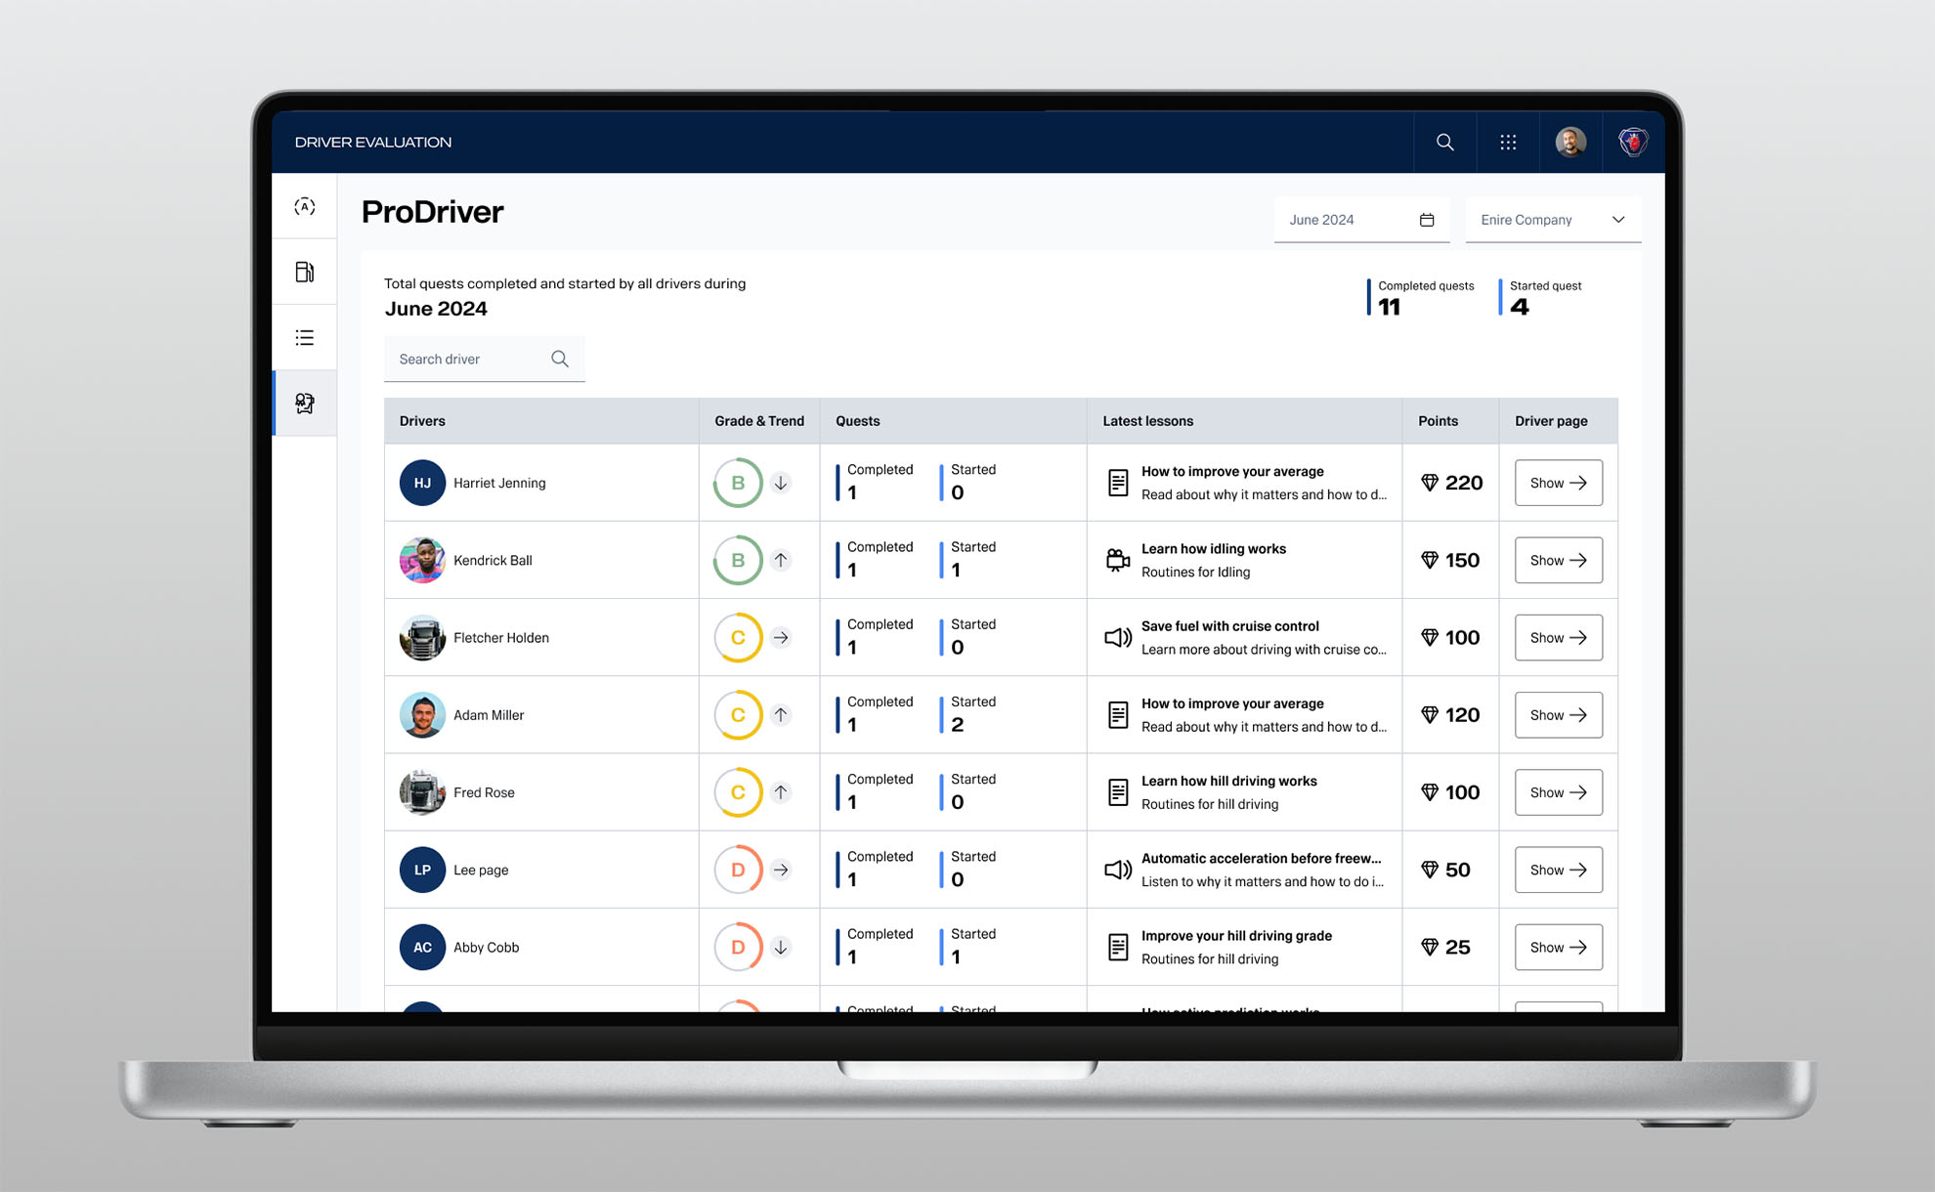Open the fuel pump sidebar icon
Image resolution: width=1935 pixels, height=1192 pixels.
coord(305,272)
